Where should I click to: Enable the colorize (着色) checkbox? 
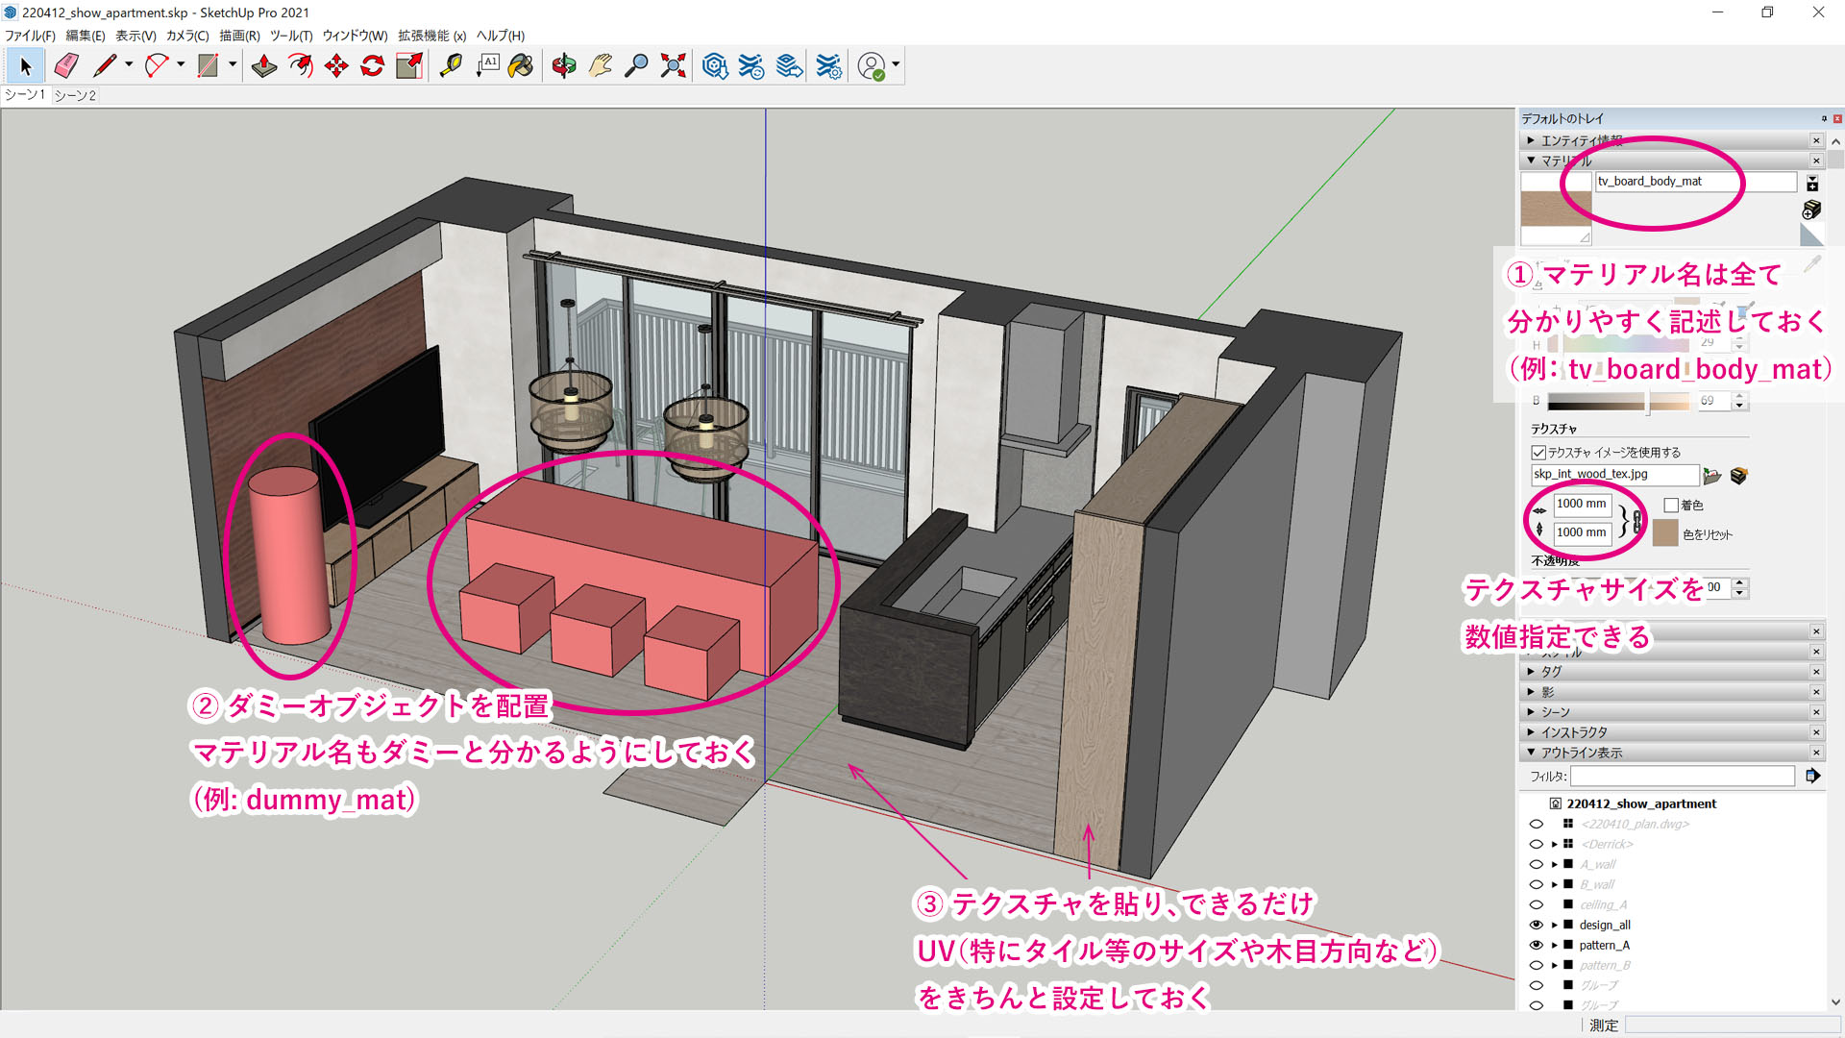[1671, 506]
